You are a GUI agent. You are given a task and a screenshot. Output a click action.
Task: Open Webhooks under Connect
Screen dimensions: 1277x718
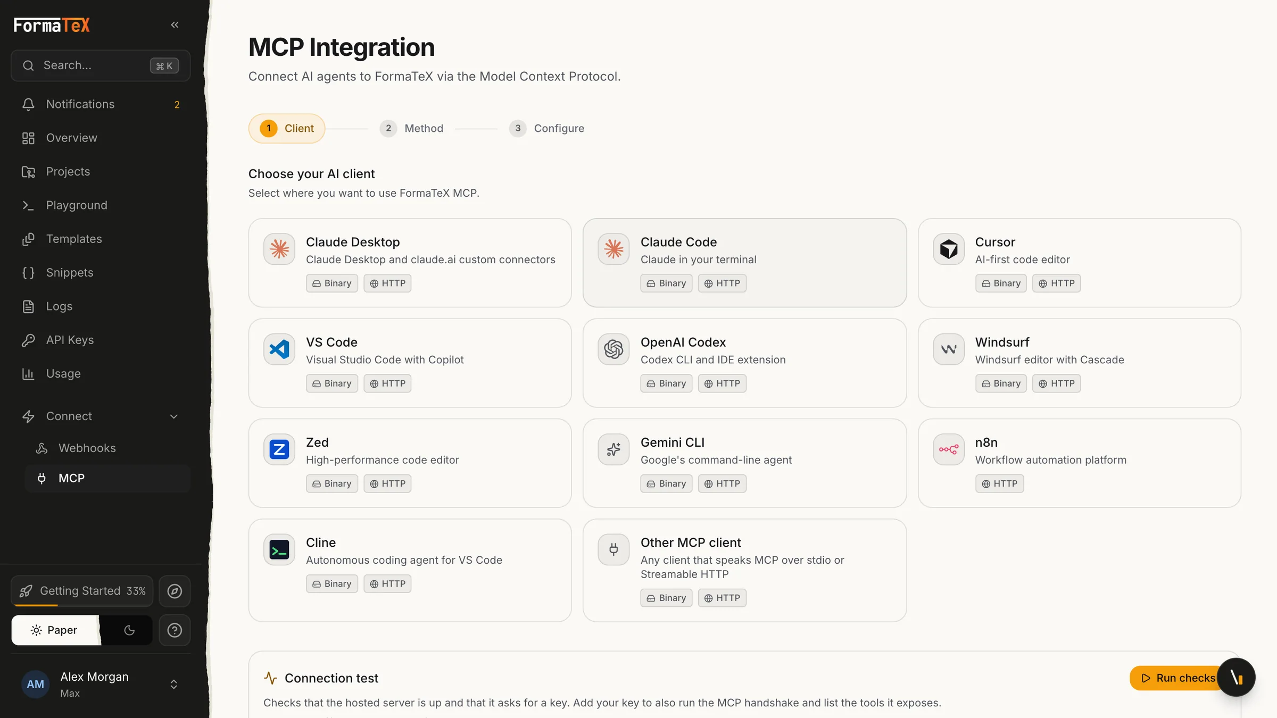107,448
